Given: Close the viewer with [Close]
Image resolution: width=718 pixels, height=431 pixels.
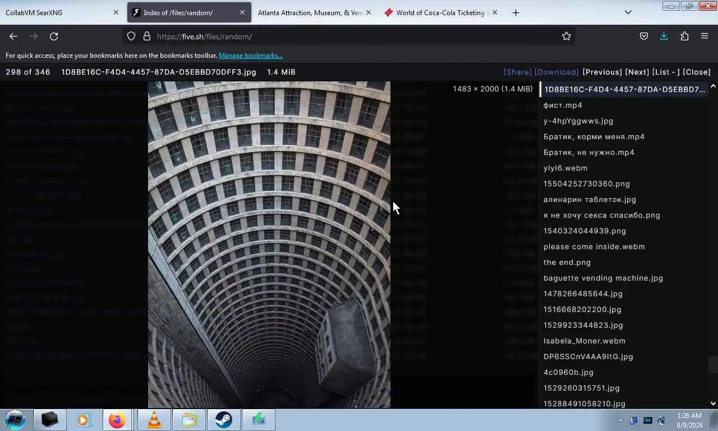Looking at the screenshot, I should point(697,72).
